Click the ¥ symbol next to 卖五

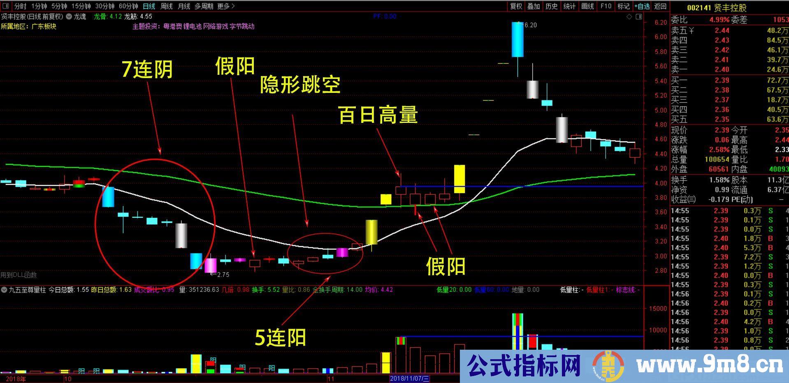[x=692, y=30]
